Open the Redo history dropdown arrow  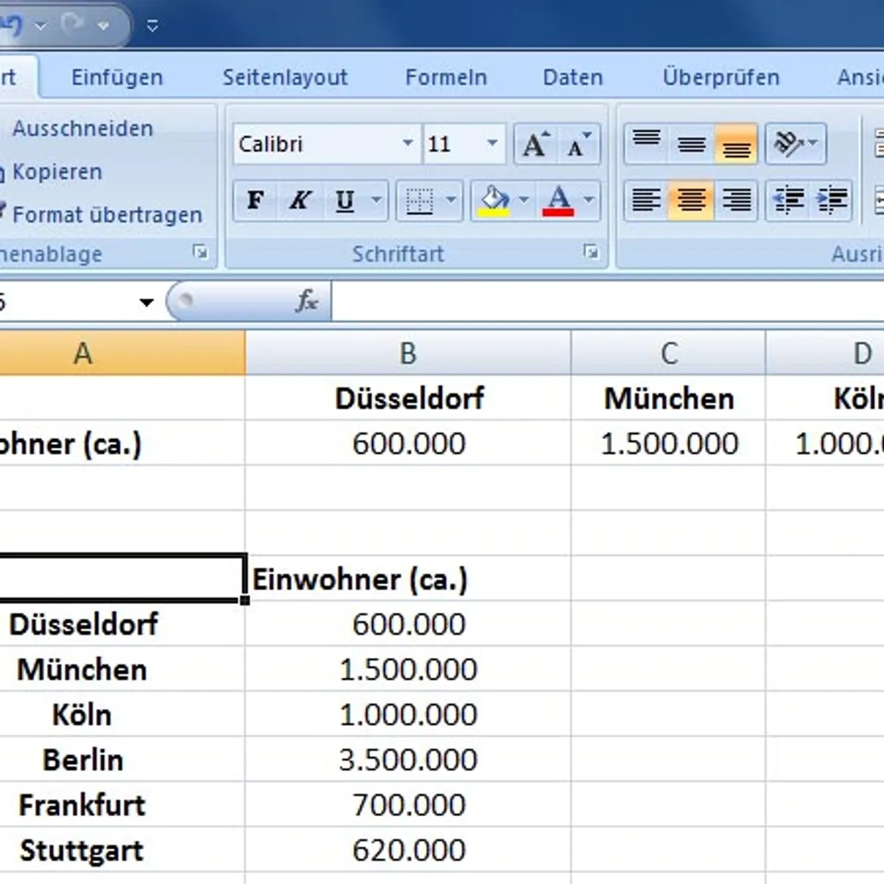103,26
